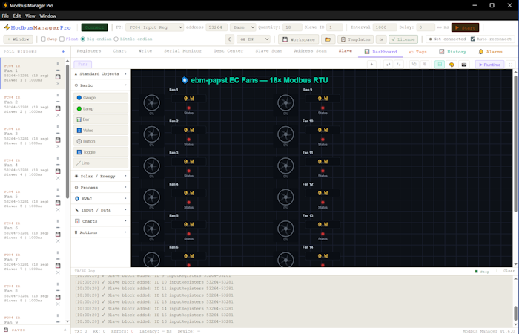Viewport: 519px width, 334px height.
Task: Select Big-endian byte order
Action: click(83, 39)
